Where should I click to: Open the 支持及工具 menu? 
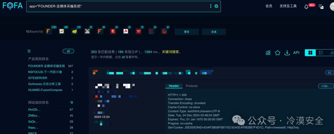(x=288, y=6)
